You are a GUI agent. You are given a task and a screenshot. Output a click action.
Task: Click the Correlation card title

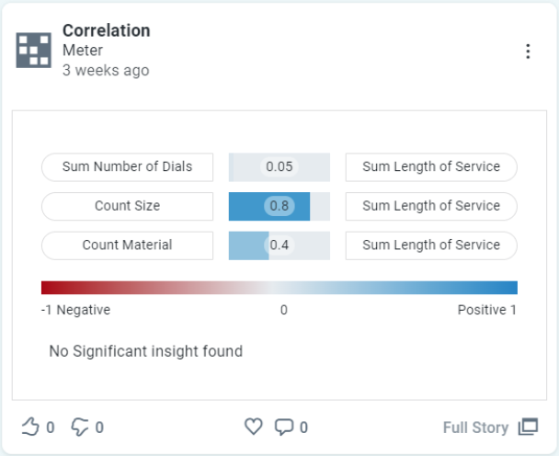click(x=106, y=30)
